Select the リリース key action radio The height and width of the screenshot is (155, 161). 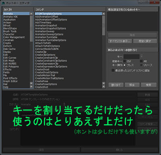point(141,65)
